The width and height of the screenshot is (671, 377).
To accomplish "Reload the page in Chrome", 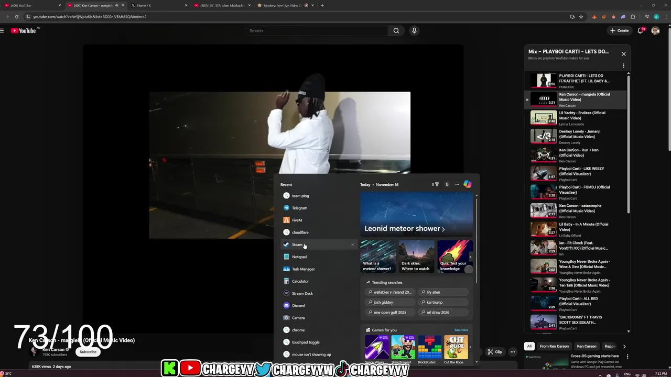I will point(17,17).
